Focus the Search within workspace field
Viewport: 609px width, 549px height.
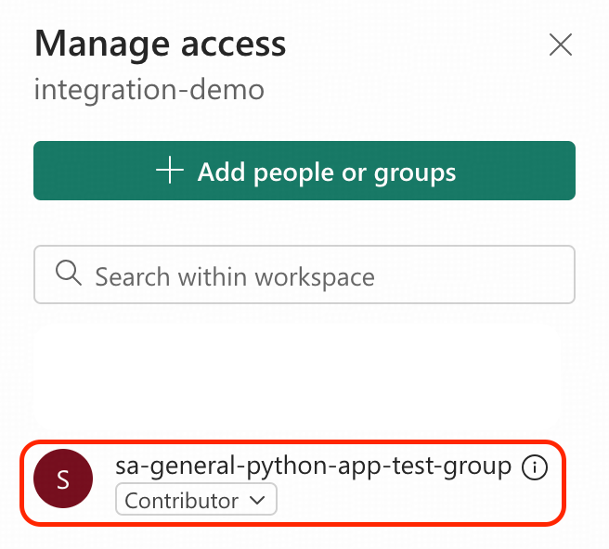(x=304, y=275)
